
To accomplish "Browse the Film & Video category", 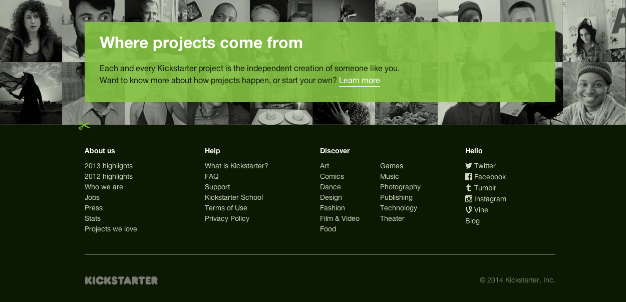I will [340, 218].
